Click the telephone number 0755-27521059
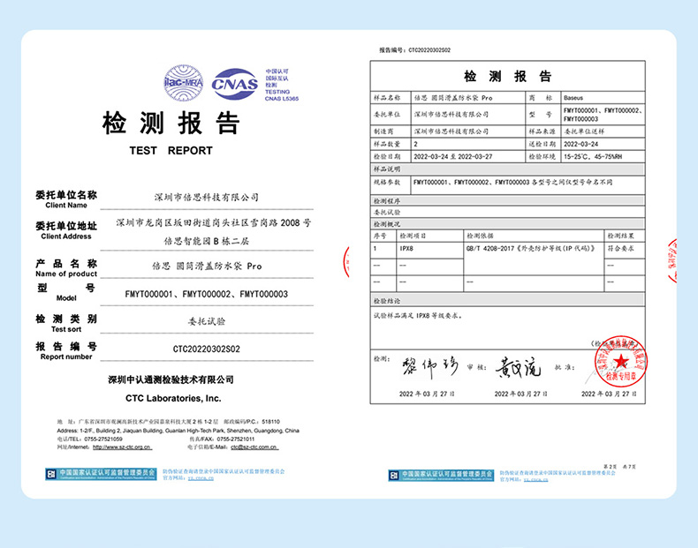 [103, 439]
